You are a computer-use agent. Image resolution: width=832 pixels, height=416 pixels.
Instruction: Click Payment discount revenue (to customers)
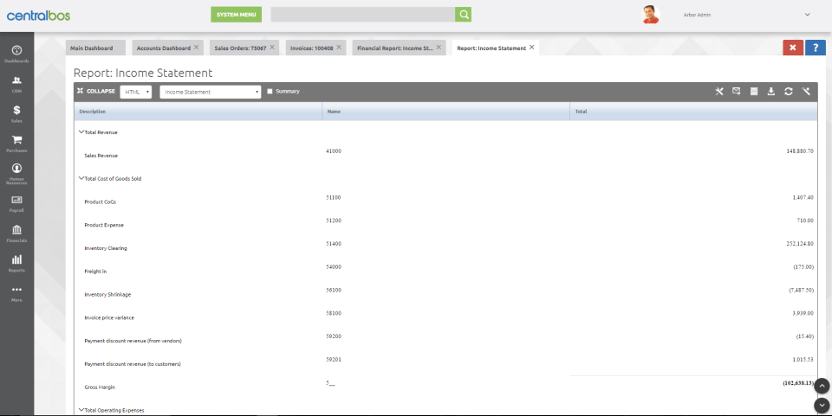coord(133,364)
